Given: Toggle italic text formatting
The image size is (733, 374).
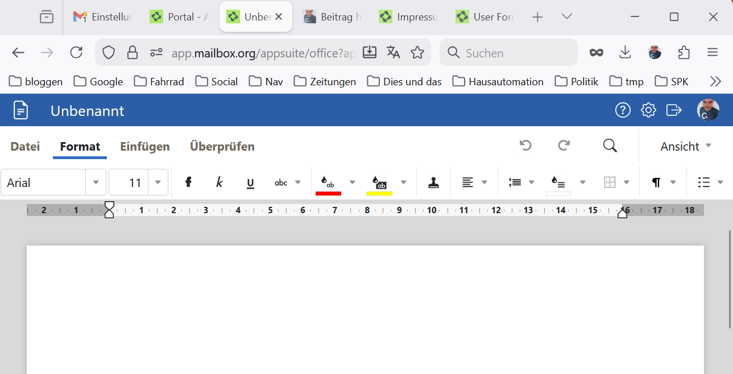Looking at the screenshot, I should (220, 182).
